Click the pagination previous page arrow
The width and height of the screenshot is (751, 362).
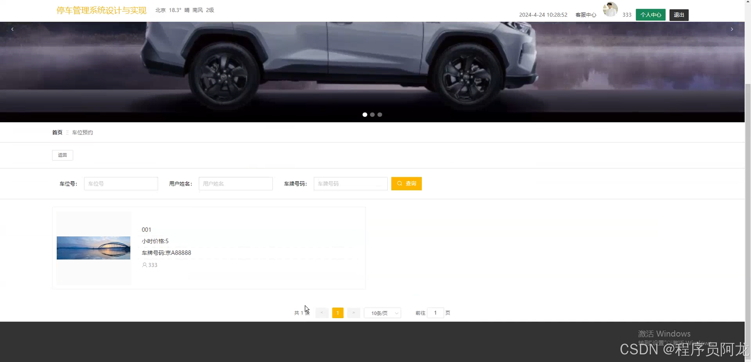click(322, 313)
